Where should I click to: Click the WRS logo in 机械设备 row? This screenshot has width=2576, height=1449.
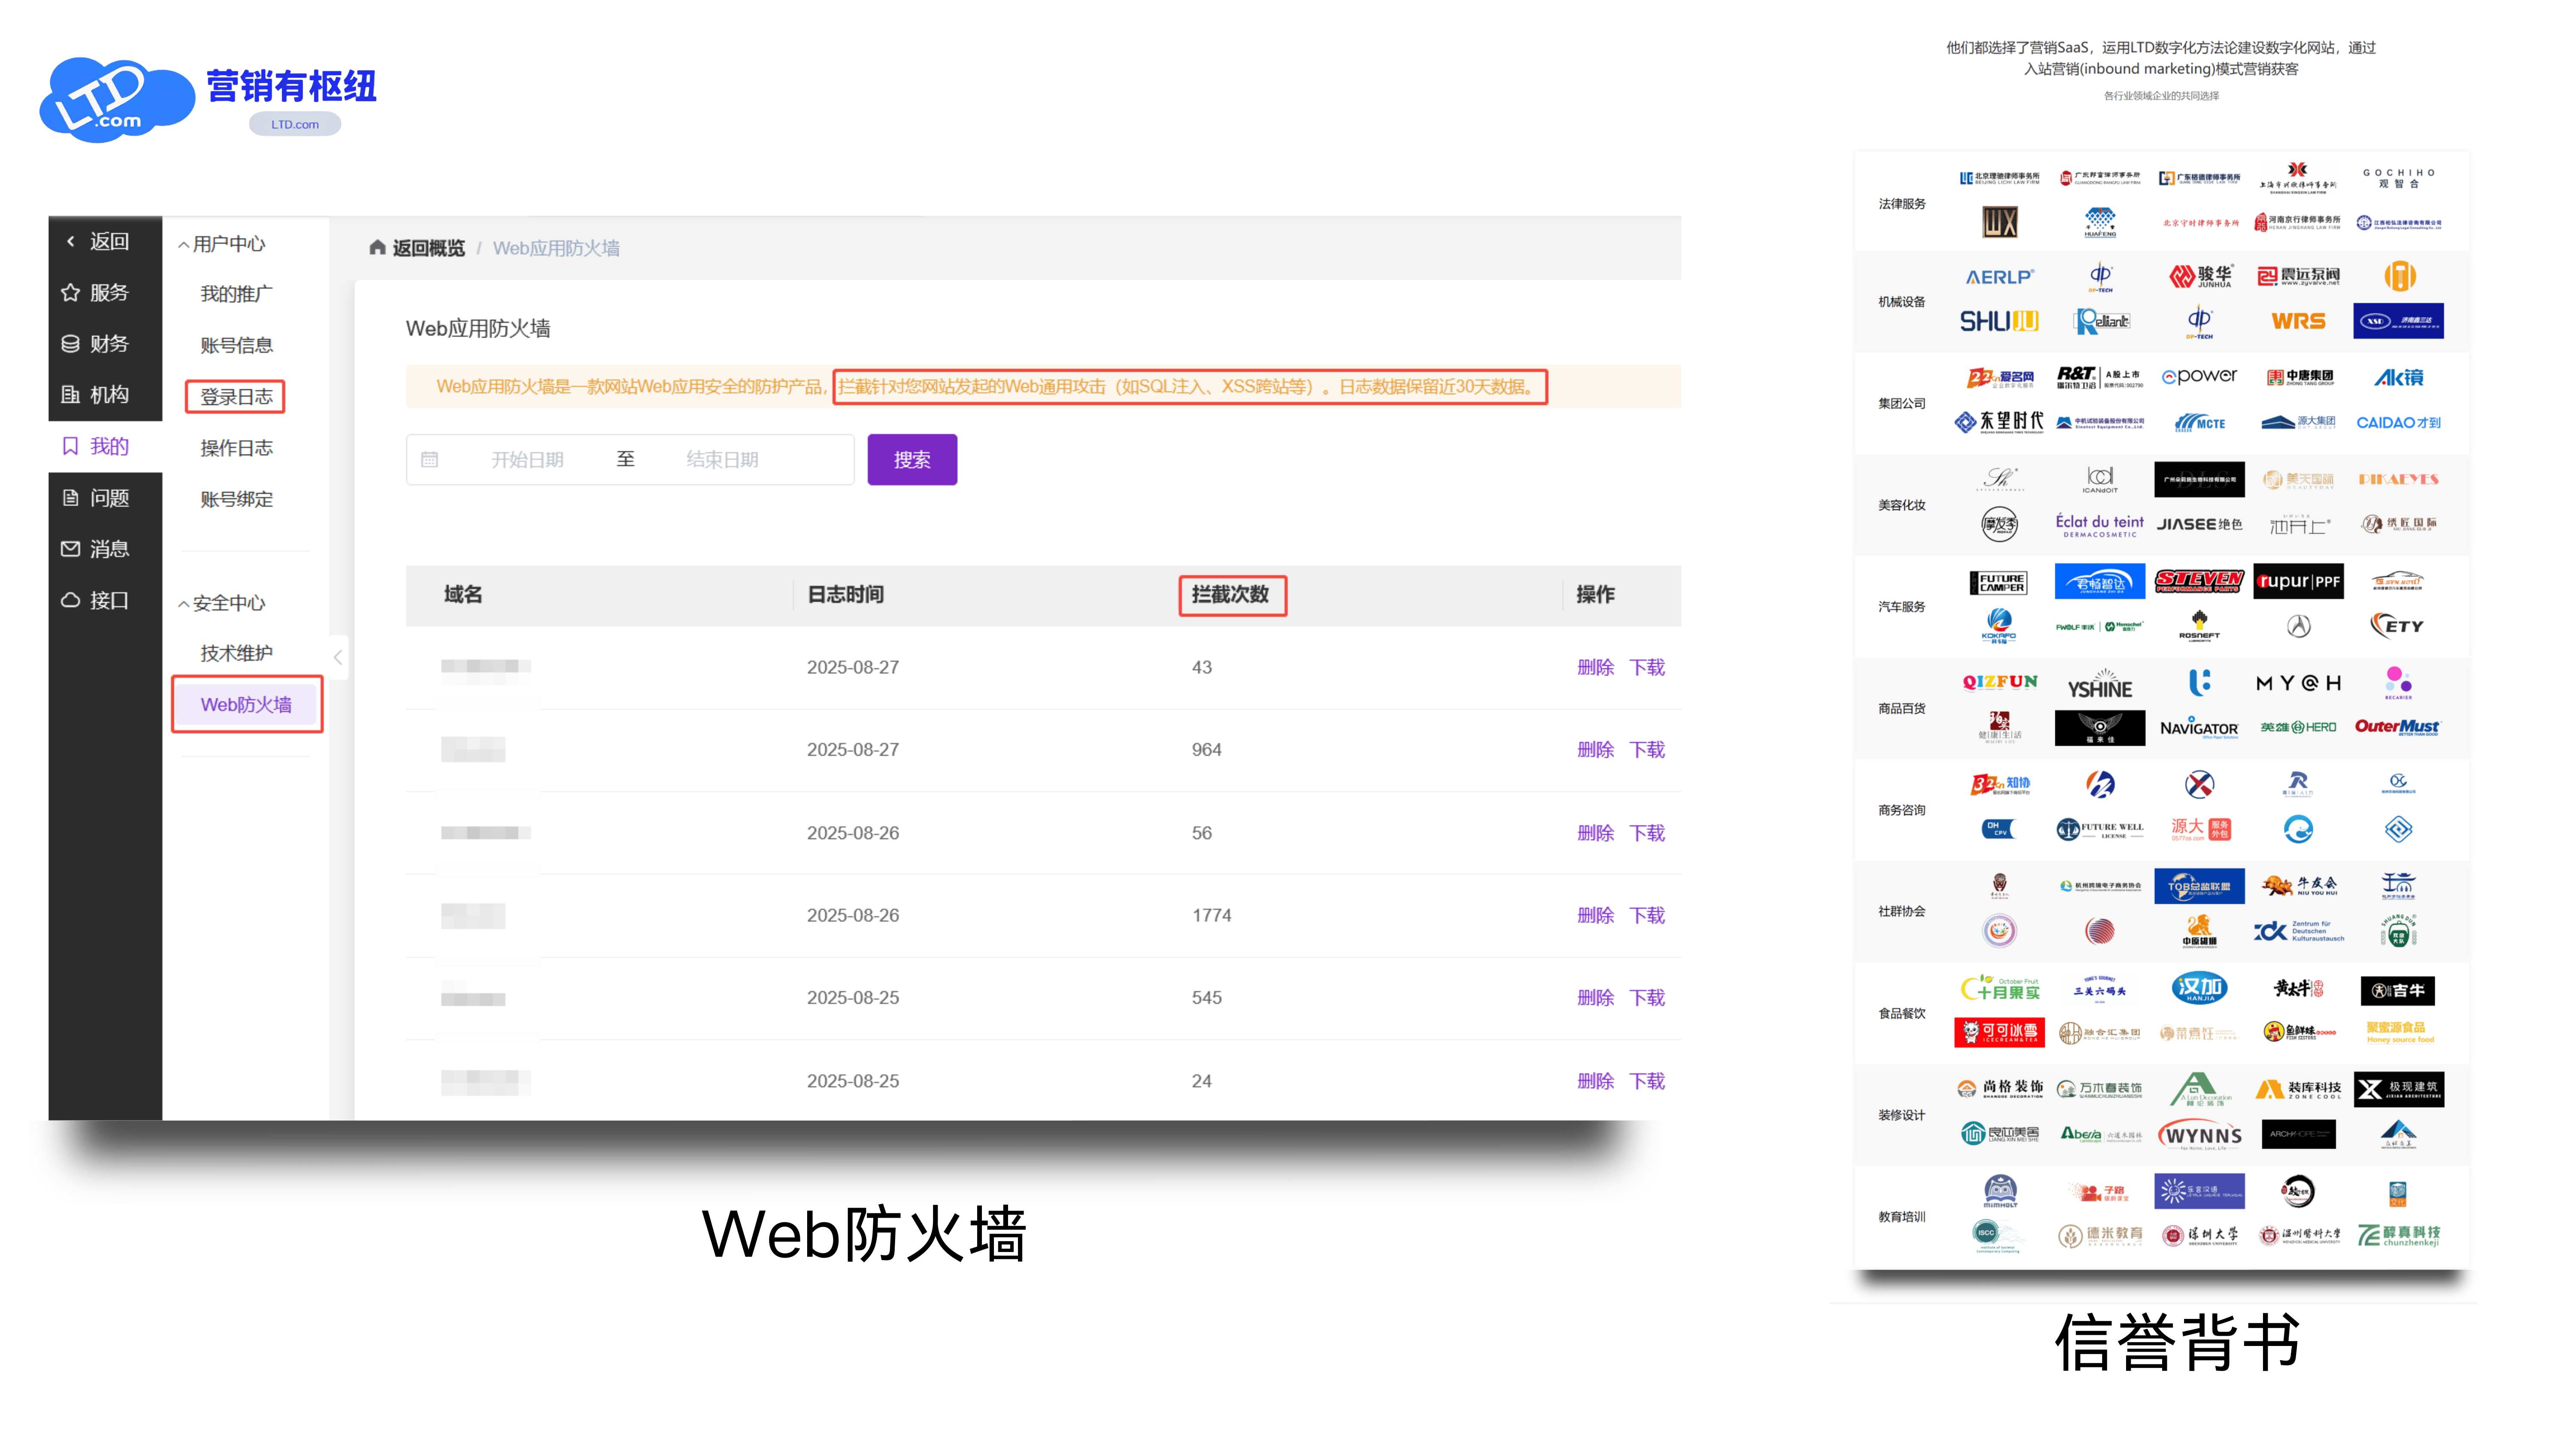pos(2298,321)
